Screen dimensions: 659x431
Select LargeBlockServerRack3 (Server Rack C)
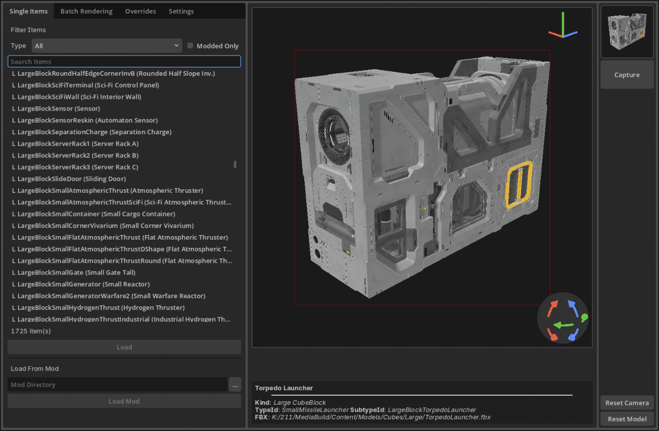pos(75,167)
